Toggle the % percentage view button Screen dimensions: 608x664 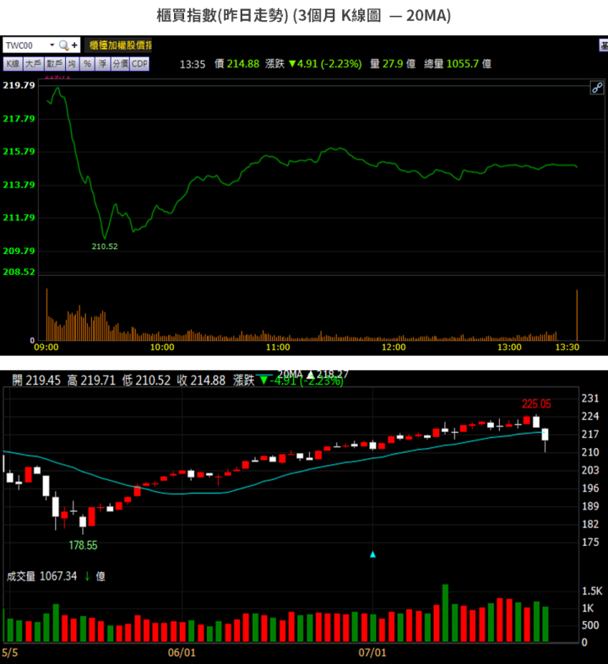coord(87,64)
